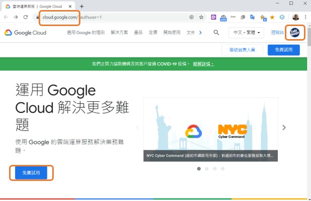Screen dimensions: 311x201
Task: Click the NYC Cyber Command caption text
Action: [210, 156]
